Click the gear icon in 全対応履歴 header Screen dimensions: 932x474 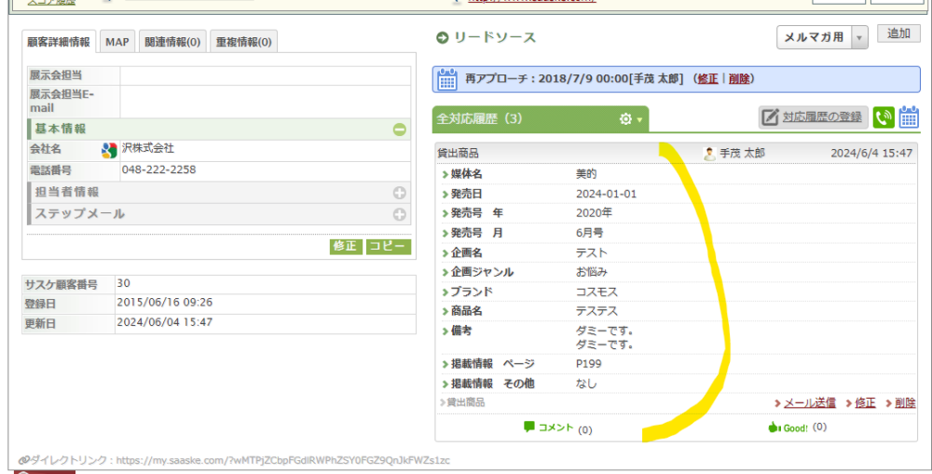click(626, 119)
